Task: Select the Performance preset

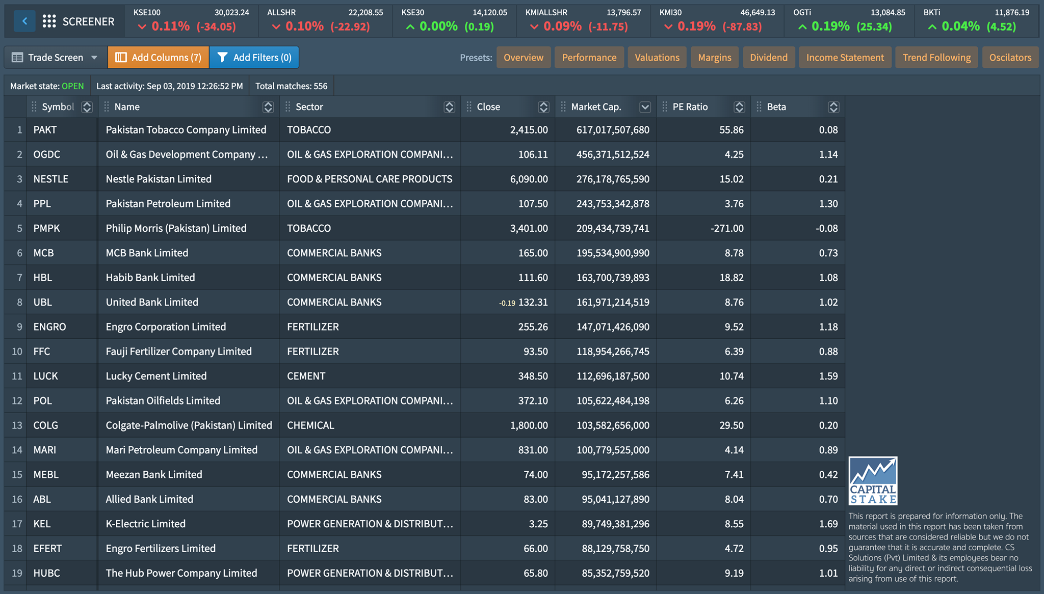Action: tap(589, 58)
